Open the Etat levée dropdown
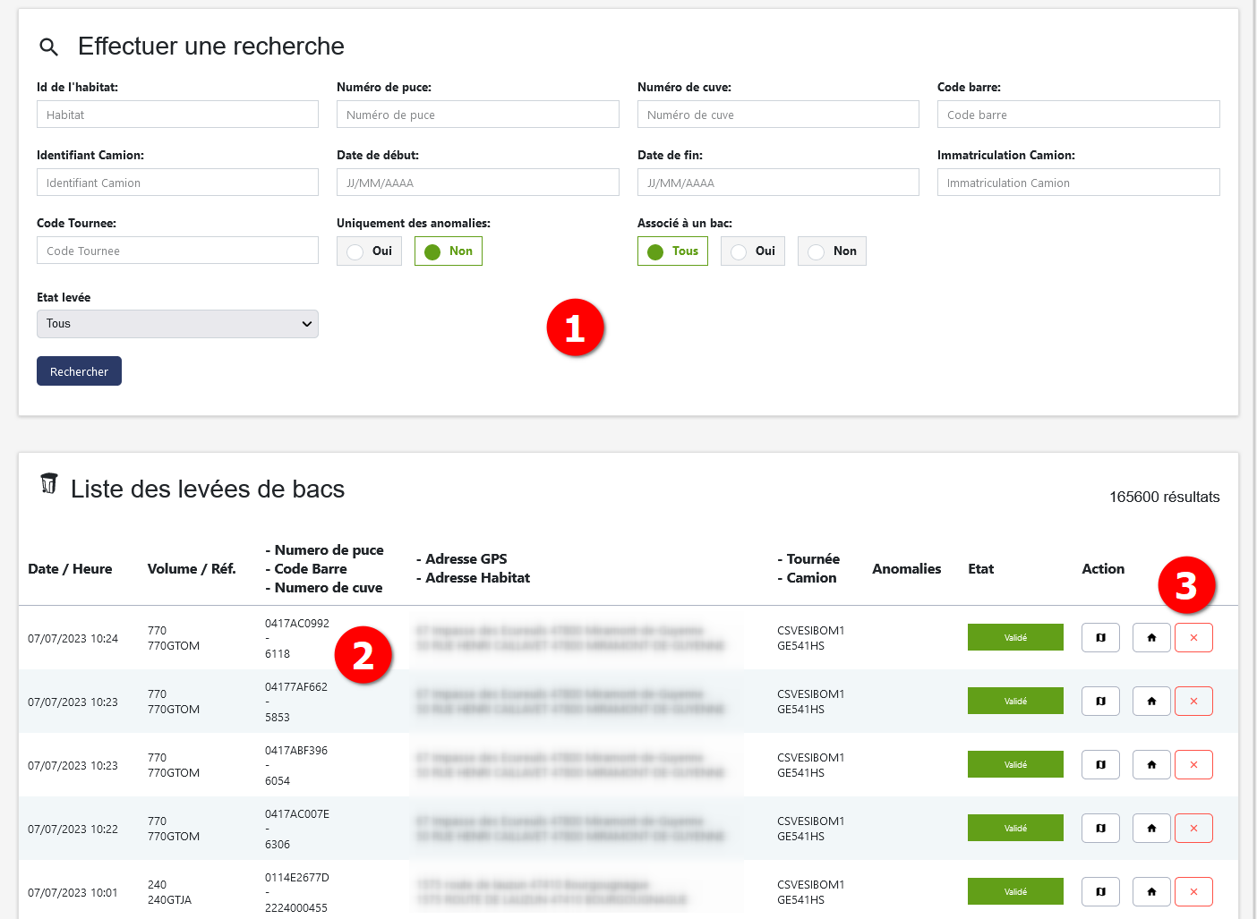 tap(177, 324)
